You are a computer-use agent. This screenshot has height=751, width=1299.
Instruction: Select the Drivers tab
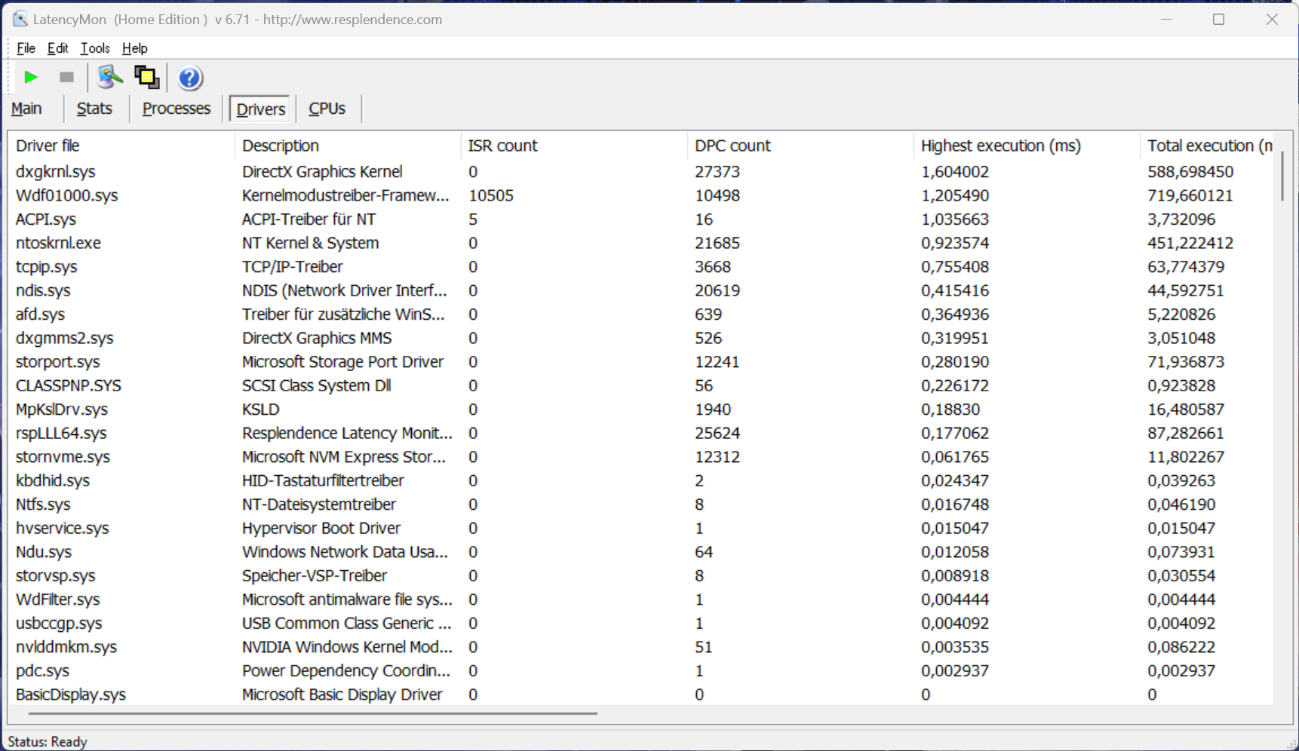point(260,109)
